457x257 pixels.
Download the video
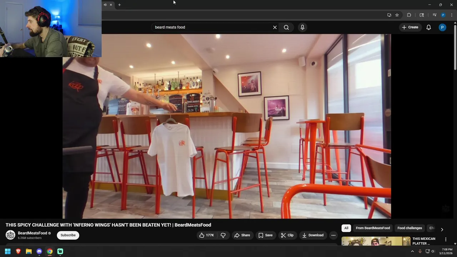[313, 235]
